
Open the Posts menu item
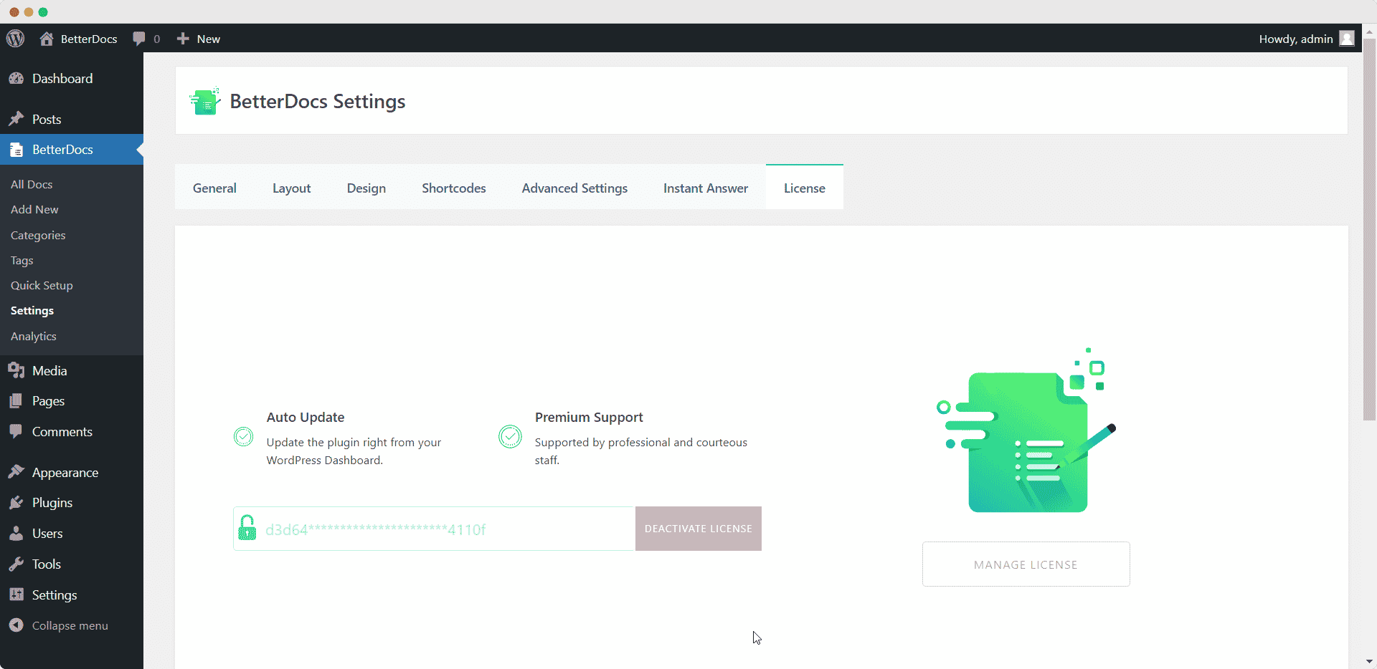pos(72,119)
